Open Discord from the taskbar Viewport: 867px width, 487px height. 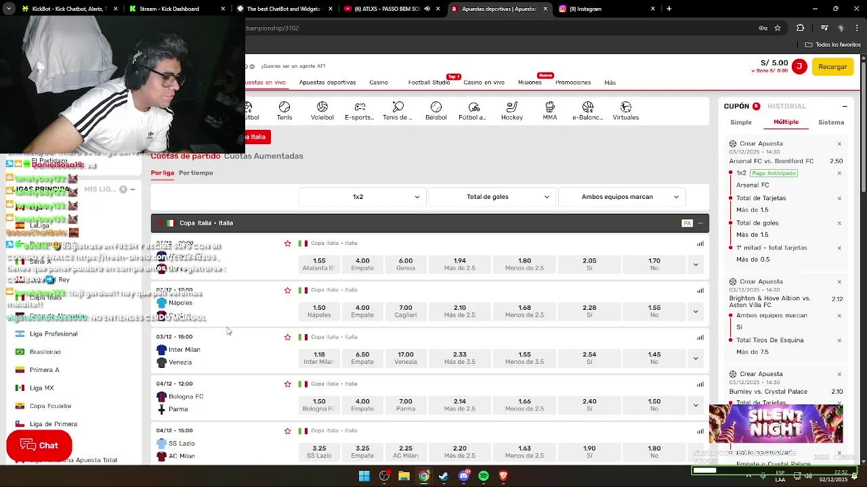click(x=463, y=476)
